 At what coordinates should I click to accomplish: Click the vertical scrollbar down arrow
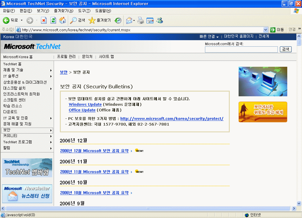299,203
